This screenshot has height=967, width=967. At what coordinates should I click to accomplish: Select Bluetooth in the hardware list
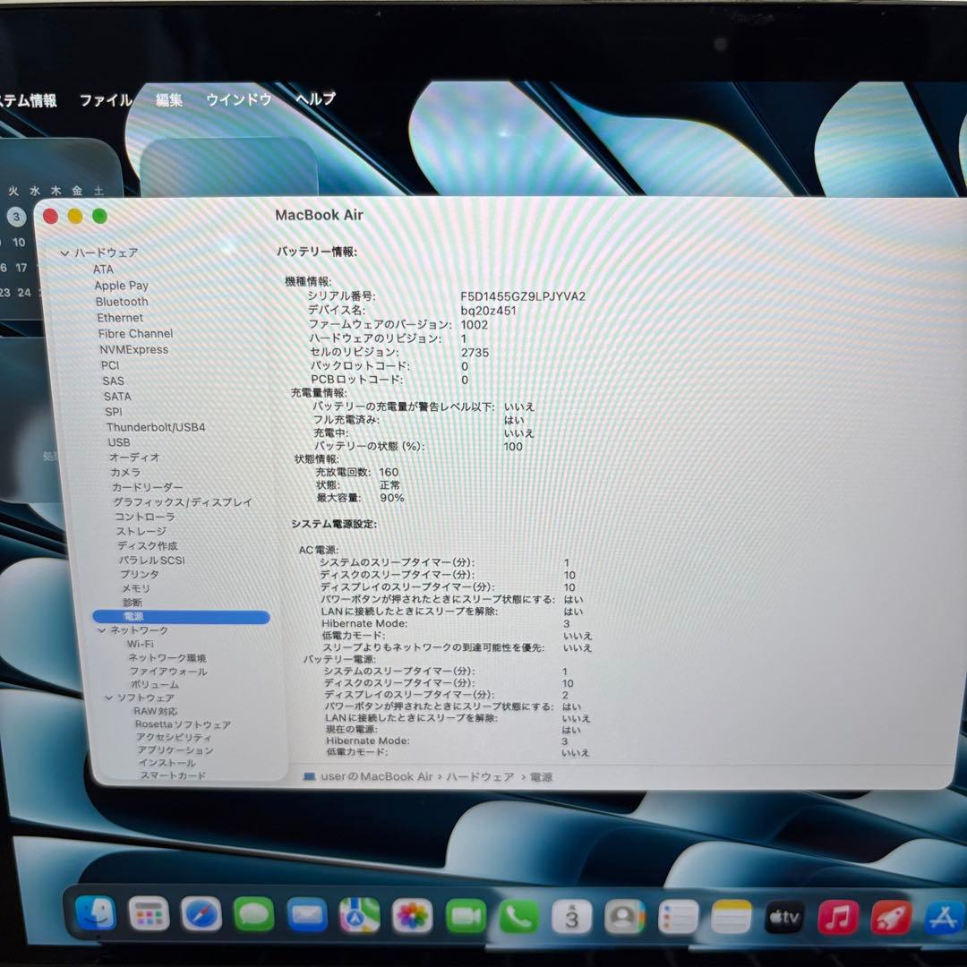tap(121, 302)
